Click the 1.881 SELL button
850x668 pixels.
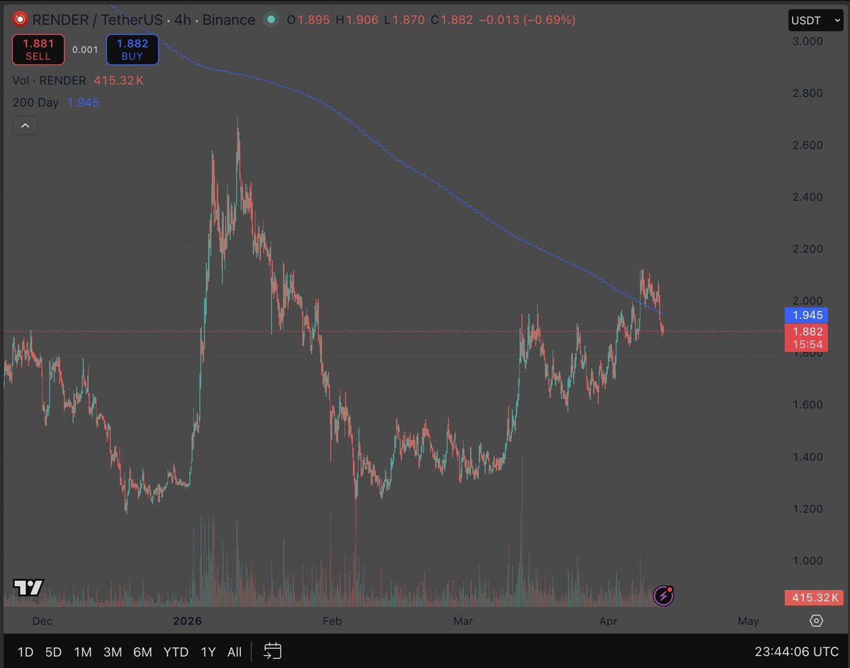pos(38,50)
